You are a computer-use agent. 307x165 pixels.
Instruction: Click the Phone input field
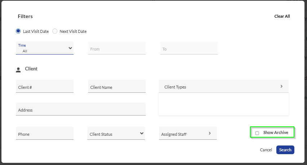click(45, 134)
